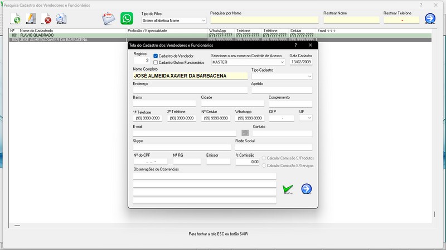Click the WhatsApp number in FLAVIO QUADRADO row
Screen dimensions: 446x250
click(220, 35)
